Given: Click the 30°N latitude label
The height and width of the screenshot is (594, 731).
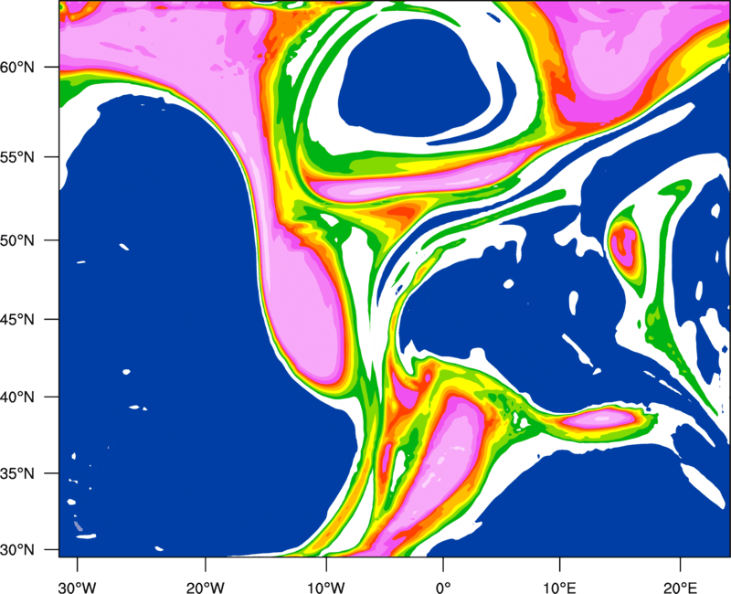Looking at the screenshot, I should click(x=17, y=550).
